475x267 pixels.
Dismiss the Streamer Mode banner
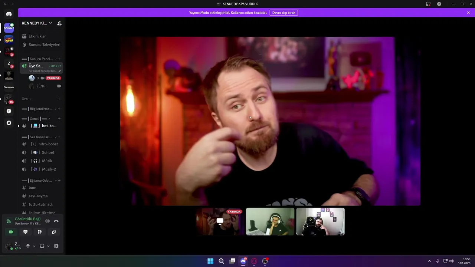tap(468, 13)
